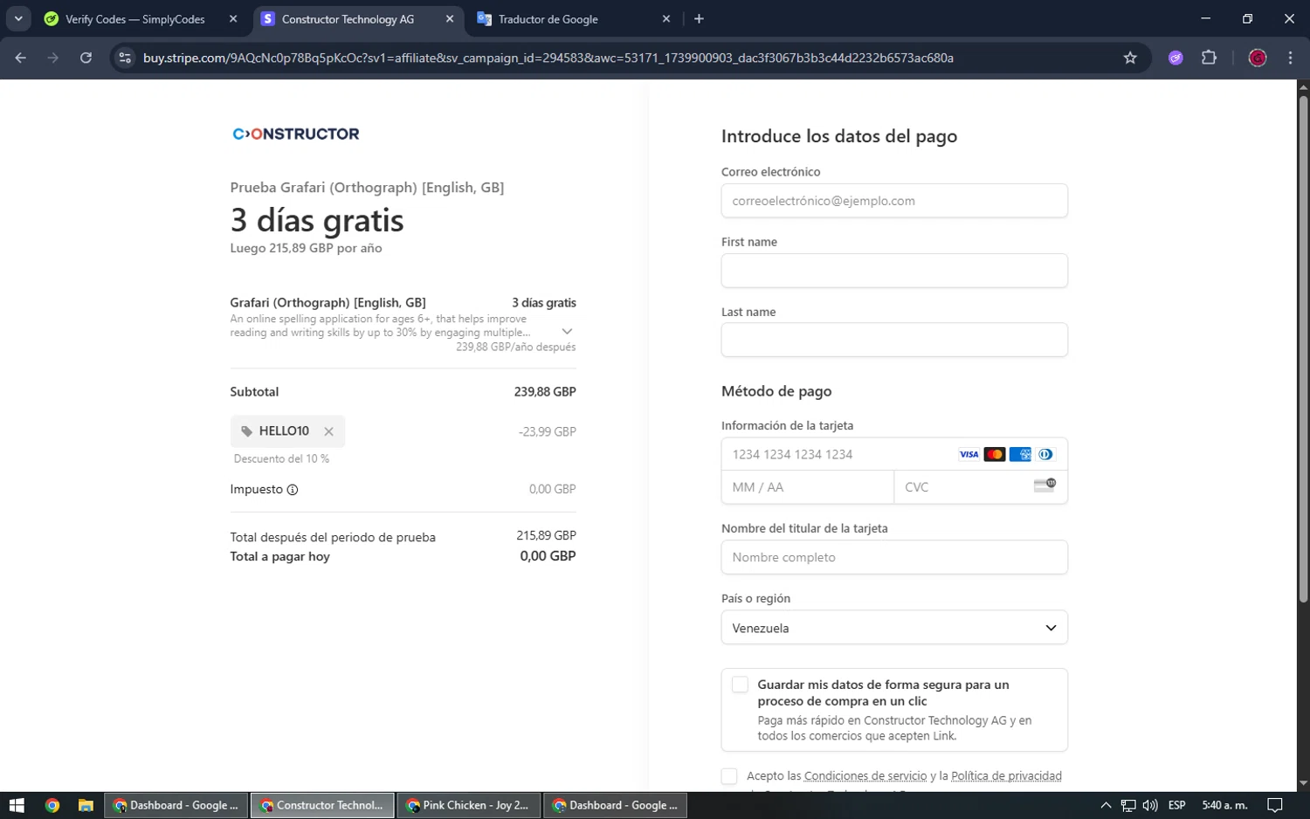Open the Extensions puzzle menu
The height and width of the screenshot is (819, 1310).
[x=1209, y=58]
